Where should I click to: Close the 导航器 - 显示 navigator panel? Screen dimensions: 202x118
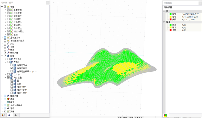coord(48,3)
